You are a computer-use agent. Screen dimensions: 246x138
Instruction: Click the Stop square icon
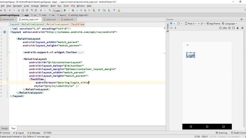(x=89, y=10)
